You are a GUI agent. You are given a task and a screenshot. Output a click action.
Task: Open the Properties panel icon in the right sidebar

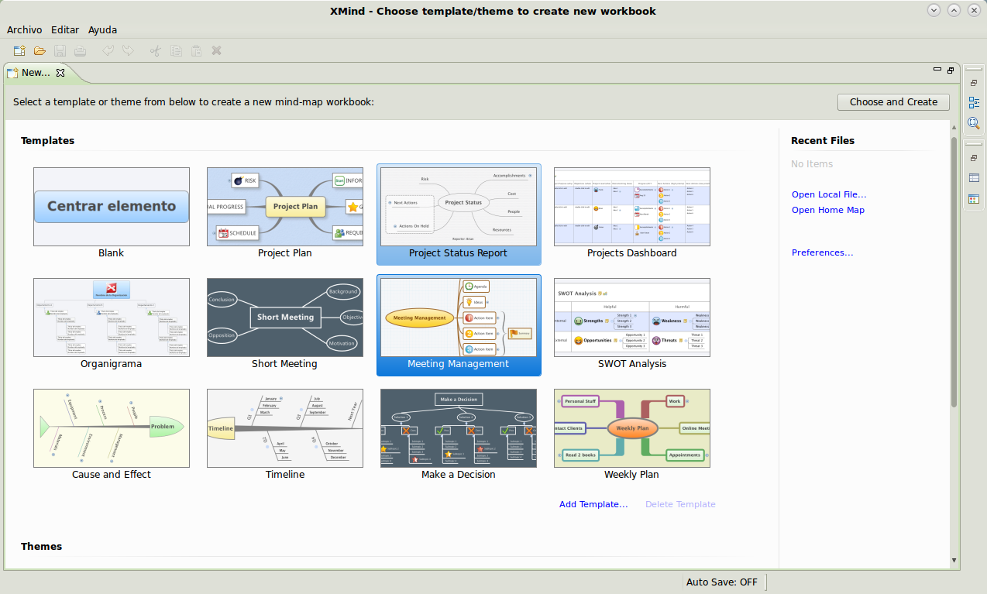(x=973, y=179)
